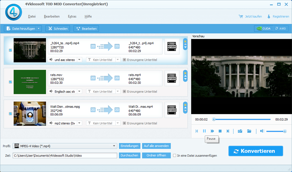Image resolution: width=292 pixels, height=172 pixels.
Task: Click the 'Auf alle anwenden' button
Action: click(x=156, y=146)
